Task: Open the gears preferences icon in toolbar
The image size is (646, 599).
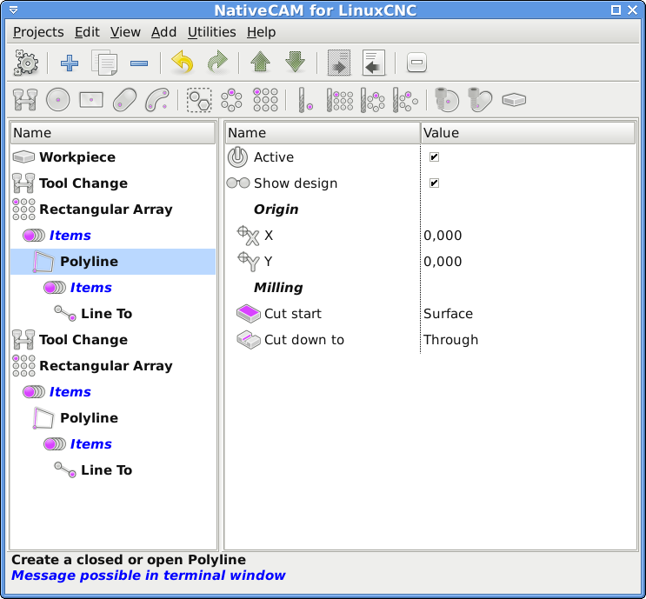Action: (x=26, y=63)
